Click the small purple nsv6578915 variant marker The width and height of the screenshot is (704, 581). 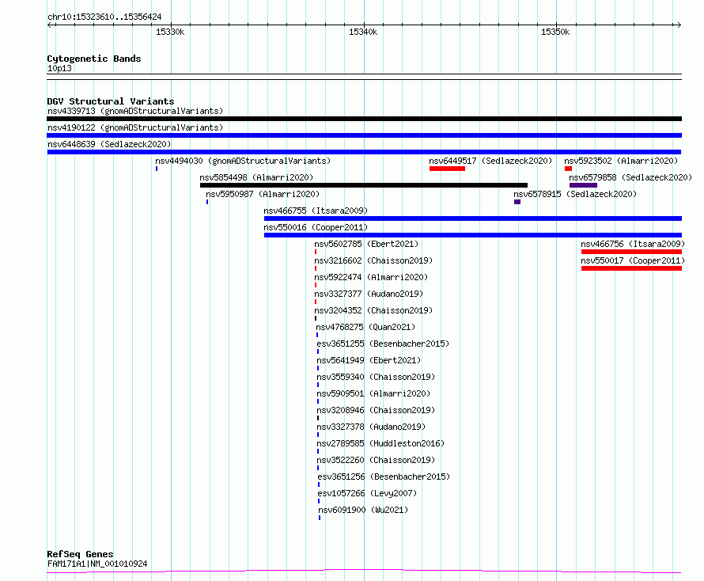click(517, 202)
